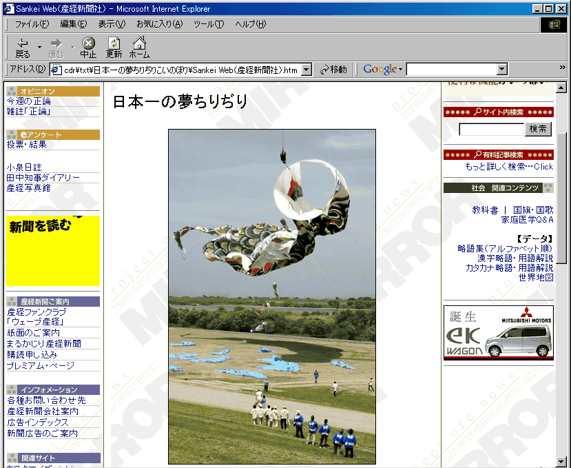Click the Google toolbar logo
Screen dimensions: 571x468
(380, 70)
